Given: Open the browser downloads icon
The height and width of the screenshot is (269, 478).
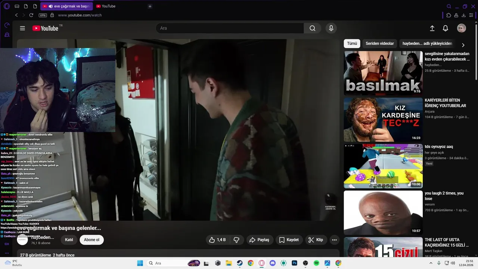Looking at the screenshot, I should (x=464, y=15).
